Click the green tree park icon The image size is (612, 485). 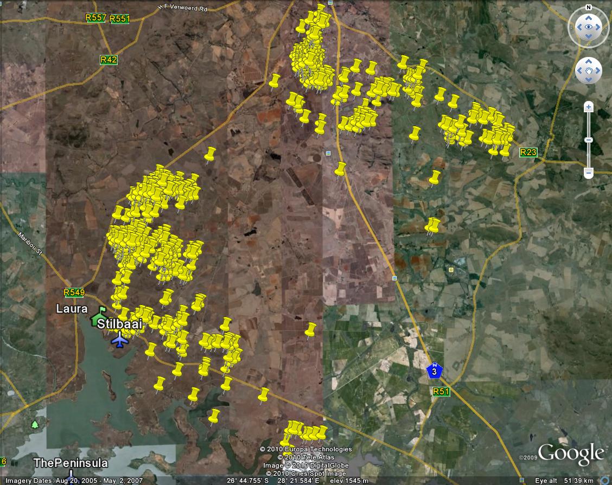tap(35, 424)
